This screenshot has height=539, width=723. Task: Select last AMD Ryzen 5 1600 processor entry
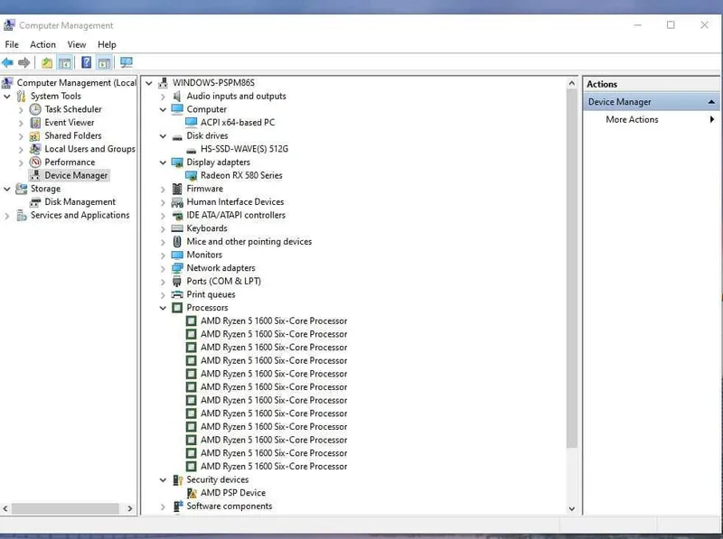tap(274, 467)
